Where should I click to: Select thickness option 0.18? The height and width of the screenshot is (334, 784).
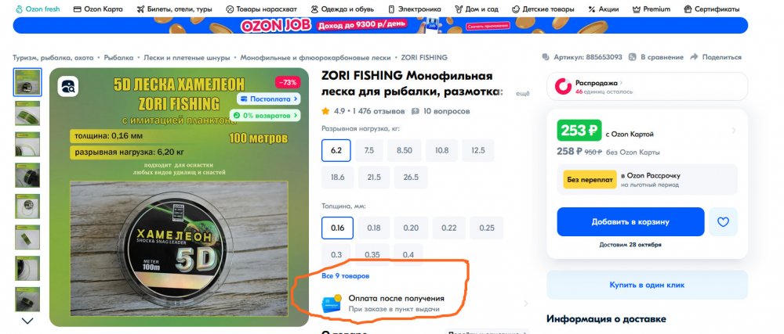click(373, 228)
